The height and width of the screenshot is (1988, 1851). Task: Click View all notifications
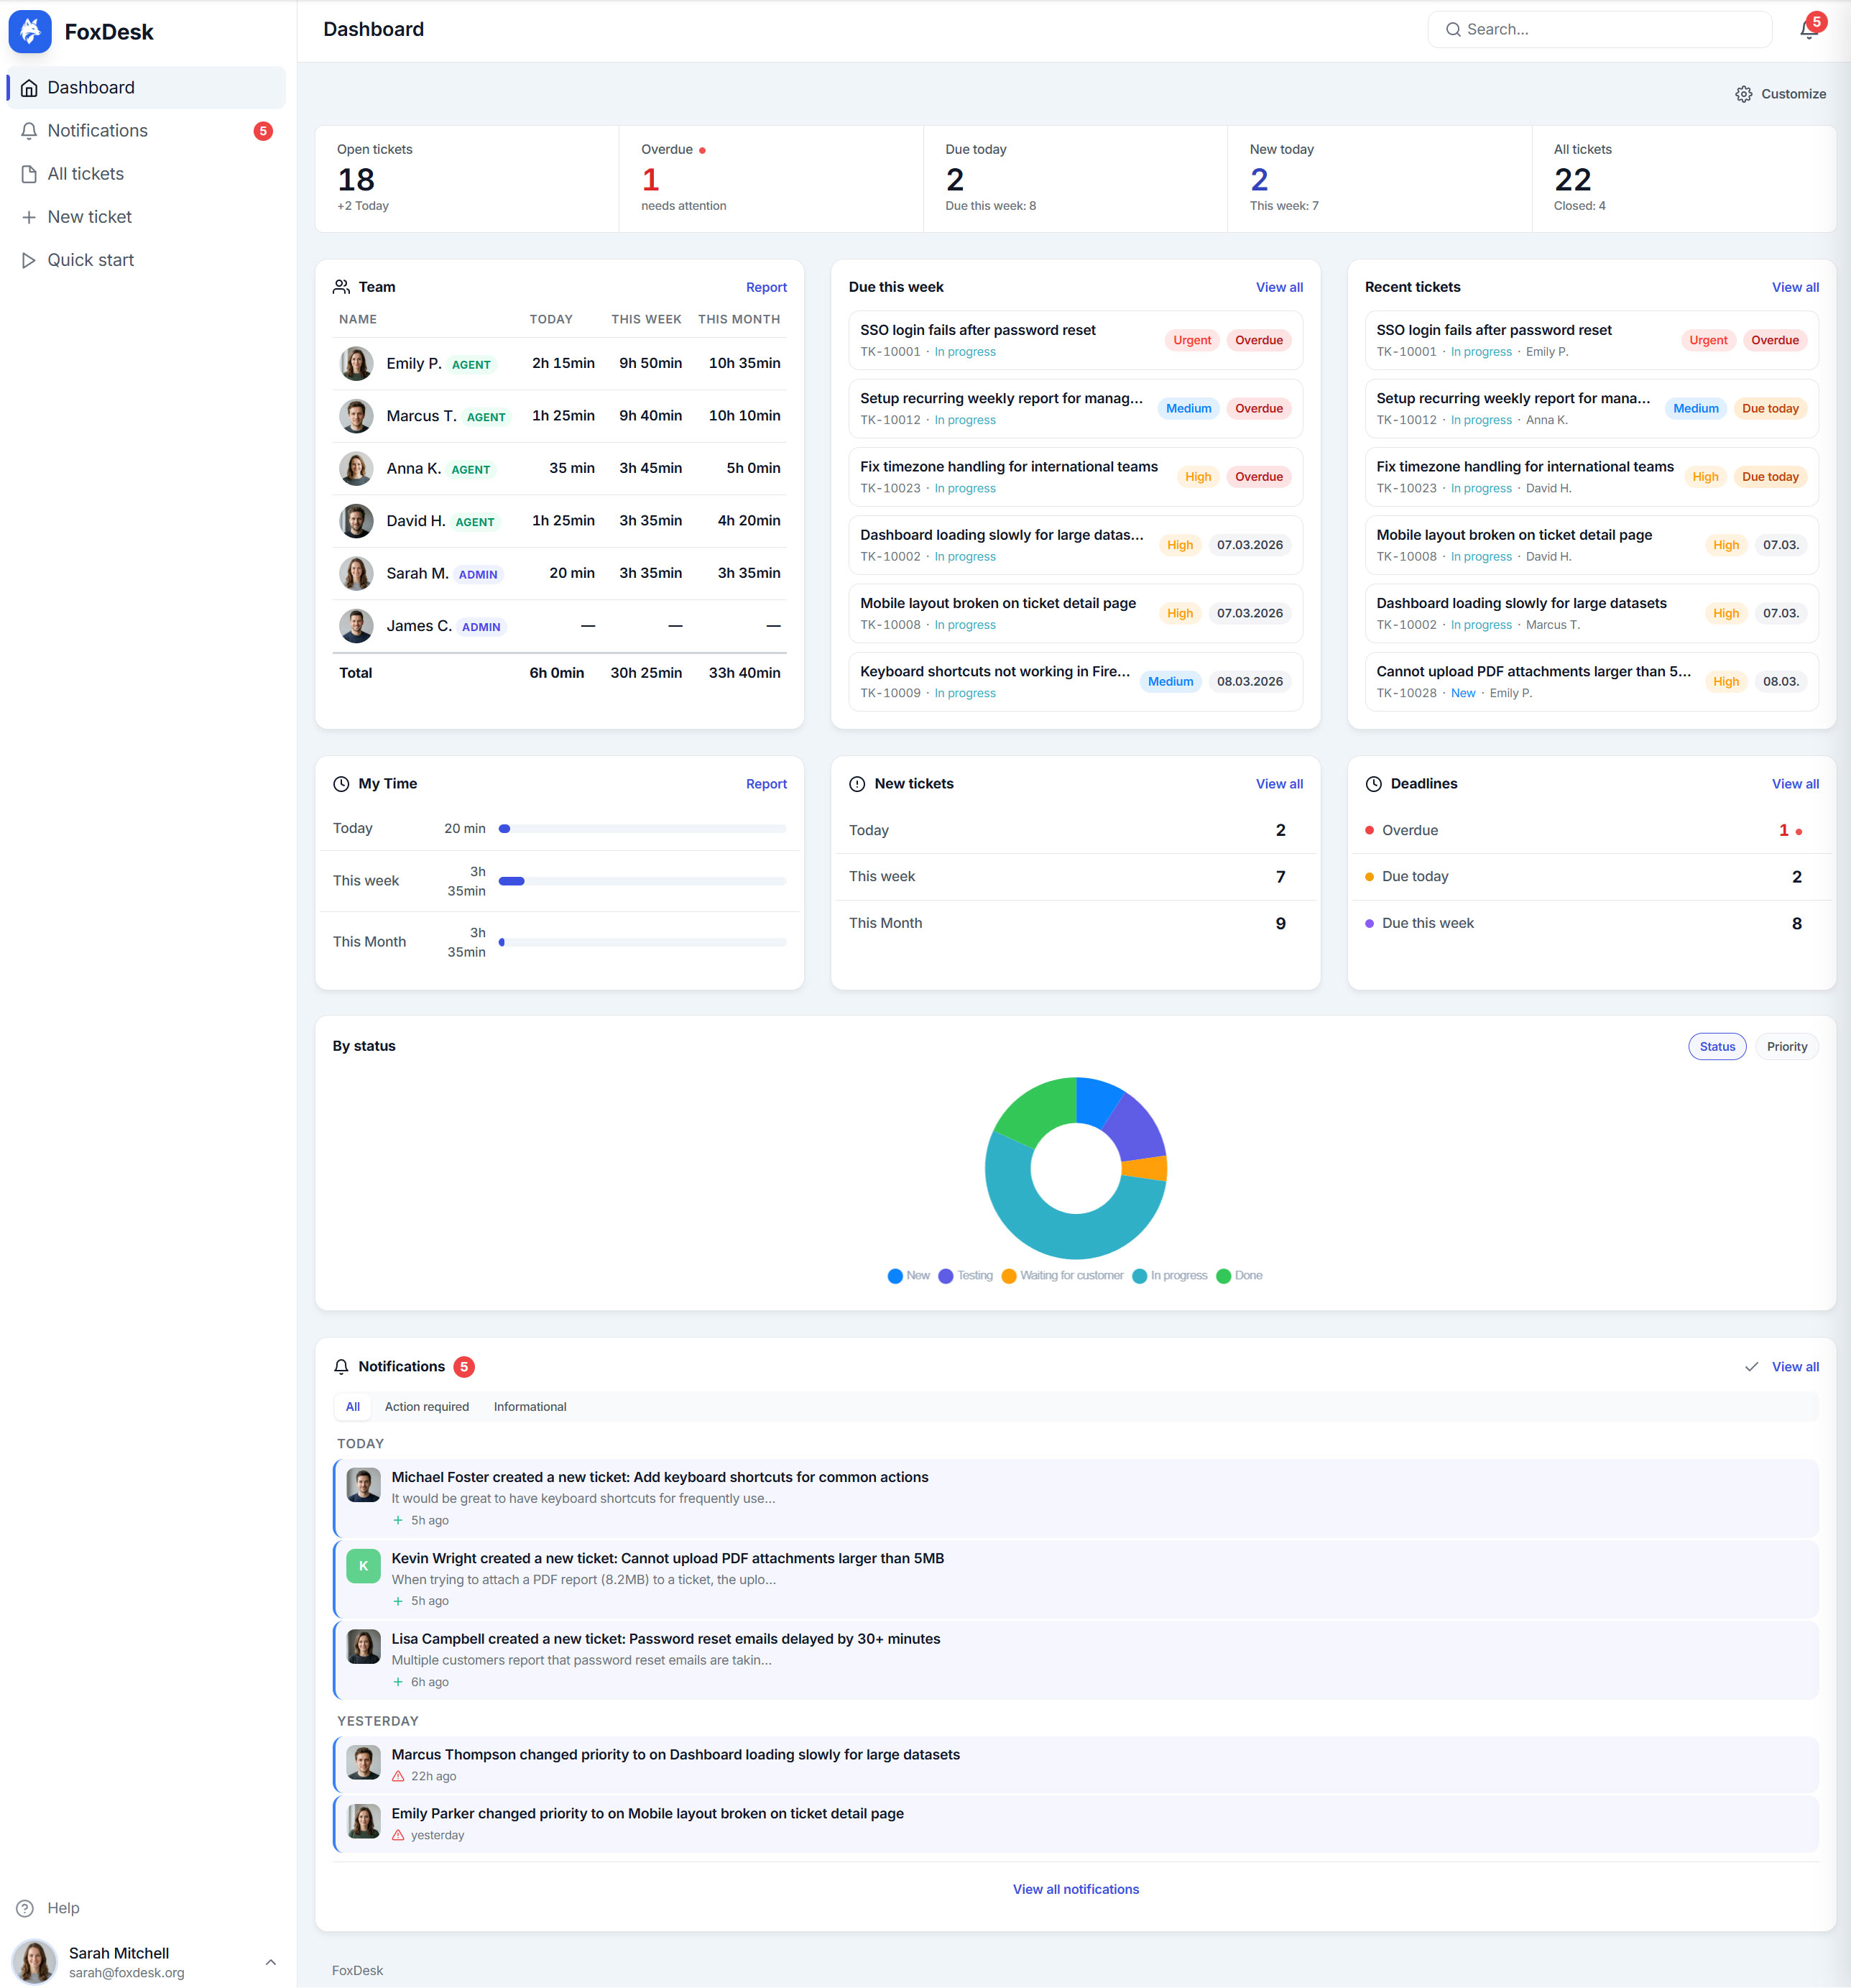(1075, 1888)
